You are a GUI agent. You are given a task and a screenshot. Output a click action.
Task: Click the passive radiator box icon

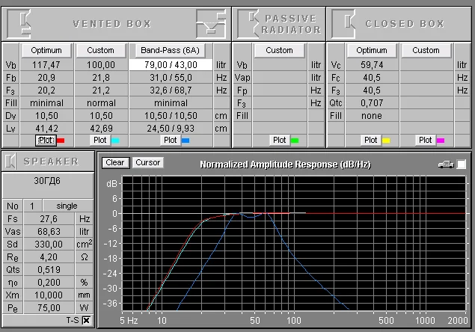pos(248,23)
